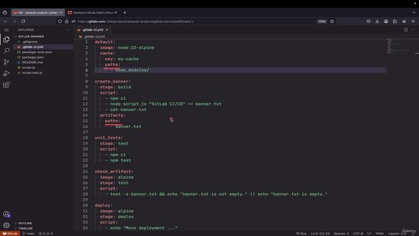Close the .gitlab-ci.yml editor tab
The height and width of the screenshot is (236, 419).
[107, 30]
